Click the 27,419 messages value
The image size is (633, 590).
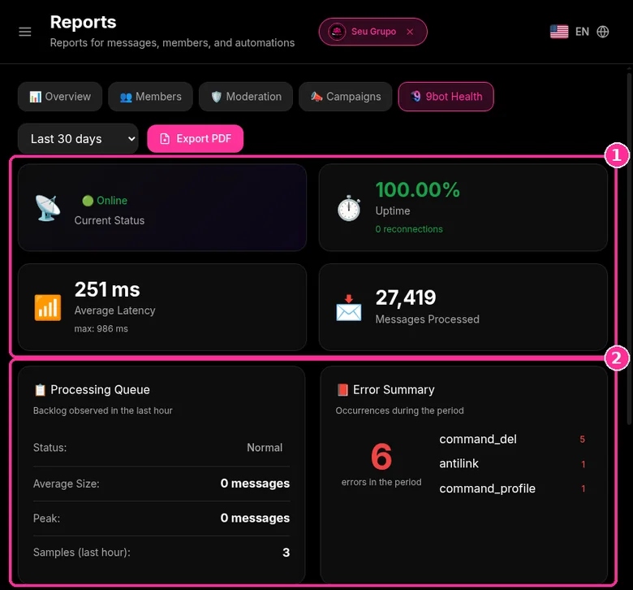tap(406, 297)
